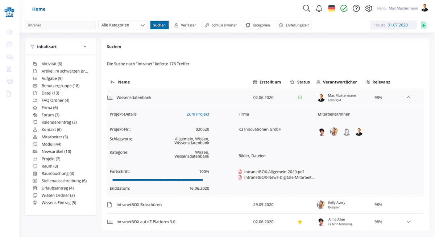Open the help question mark icon
435x237 pixels.
point(356,8)
